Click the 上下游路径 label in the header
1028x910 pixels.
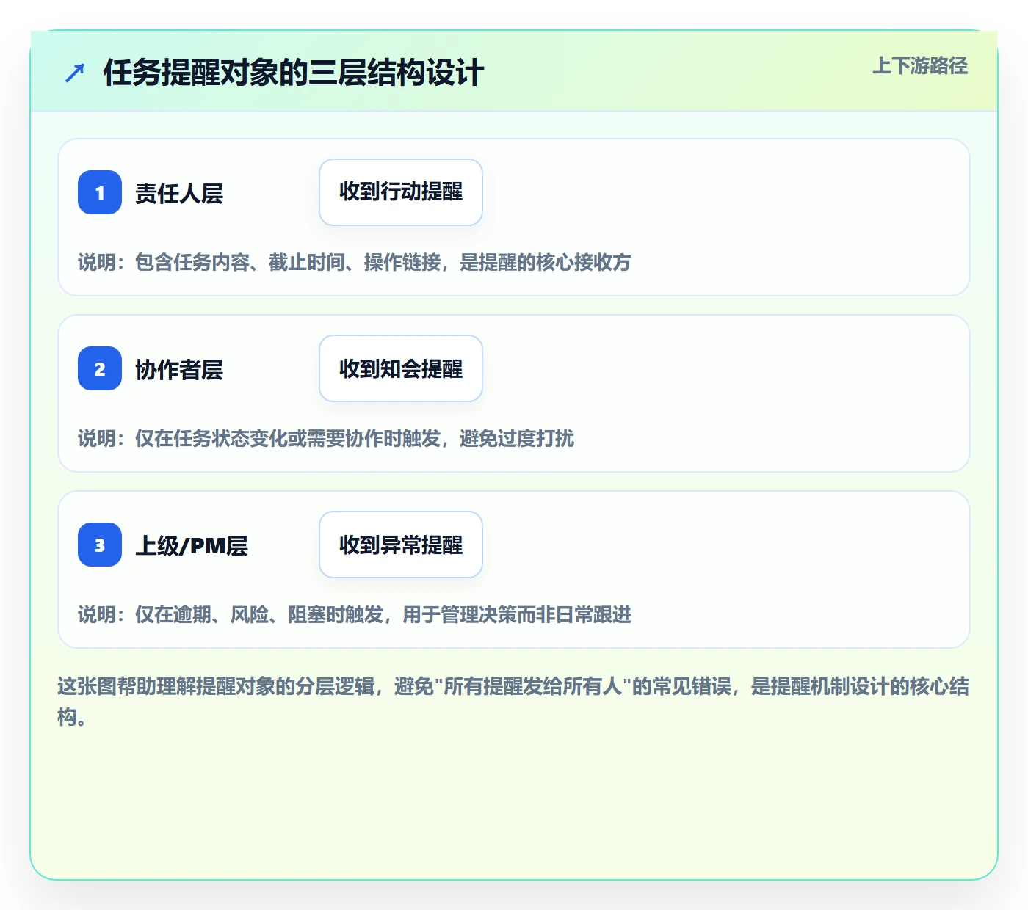tap(920, 66)
